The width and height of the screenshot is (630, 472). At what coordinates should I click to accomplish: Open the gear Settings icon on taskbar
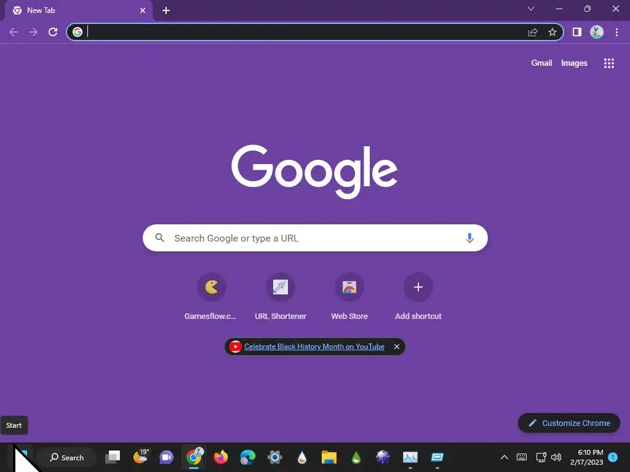pos(275,457)
